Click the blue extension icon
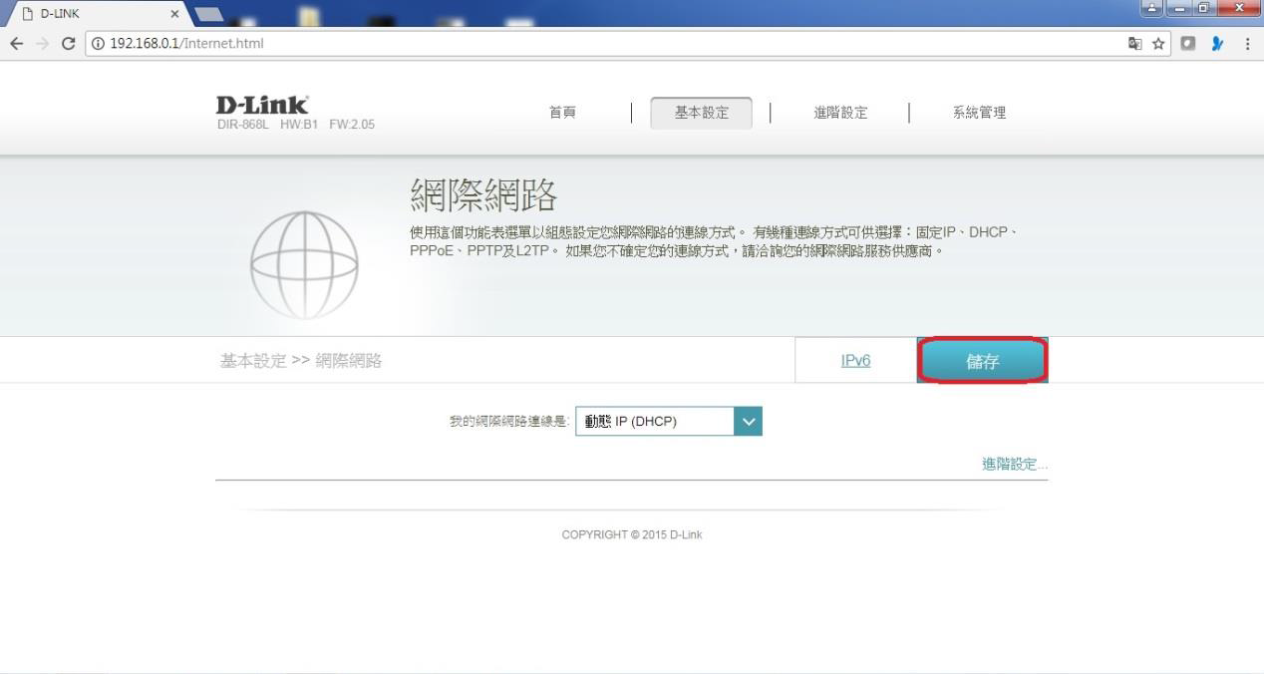Viewport: 1264px width, 674px height. coord(1216,44)
